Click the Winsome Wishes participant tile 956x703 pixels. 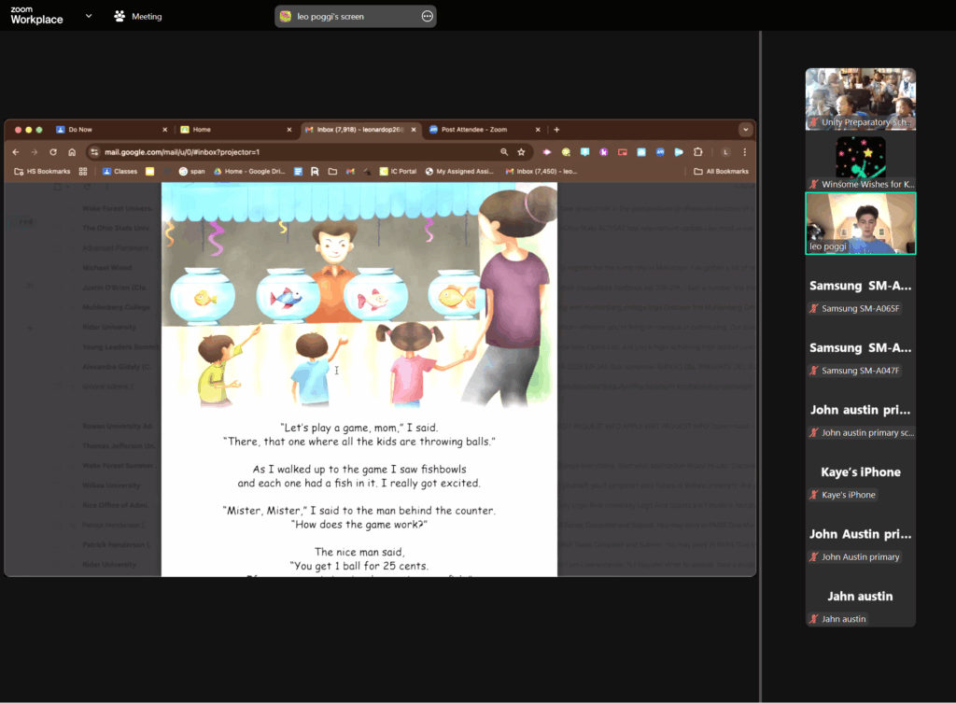(x=860, y=161)
